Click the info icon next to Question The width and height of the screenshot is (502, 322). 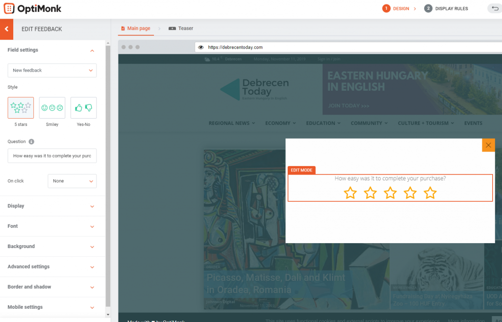[x=32, y=142]
